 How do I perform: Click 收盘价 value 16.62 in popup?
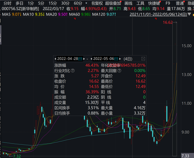pyautogui.click(x=94, y=81)
